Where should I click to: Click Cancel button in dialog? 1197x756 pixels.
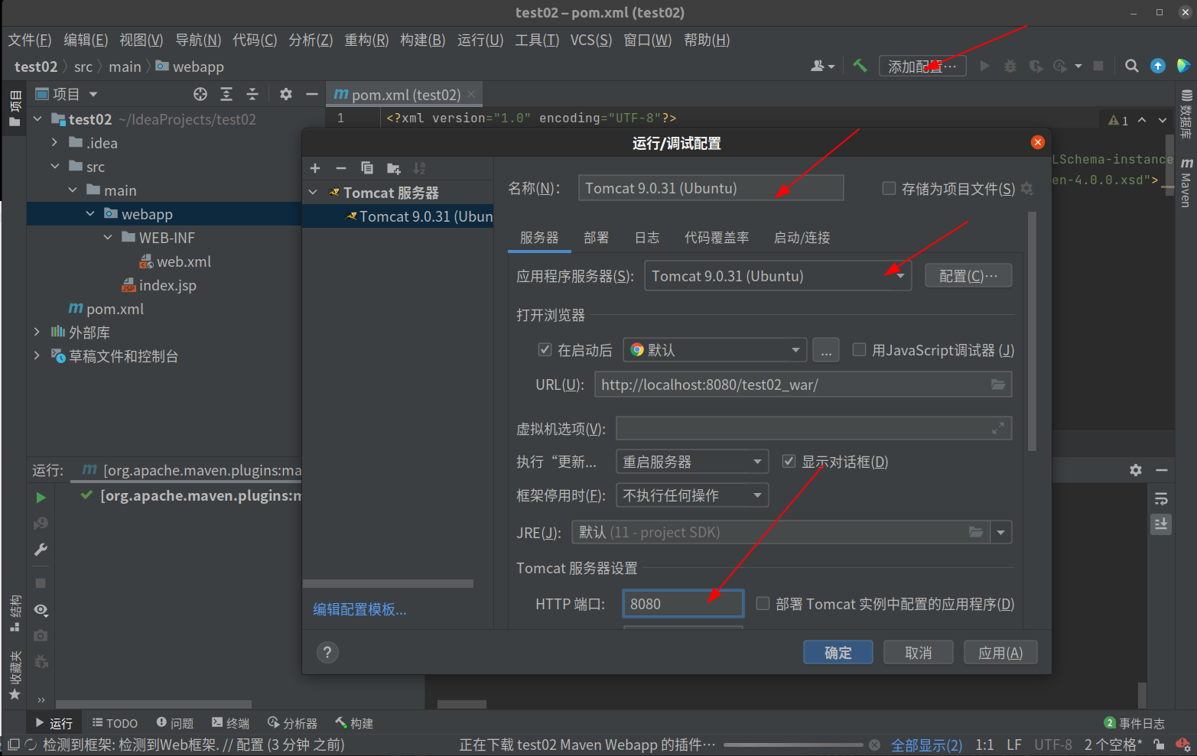[x=919, y=653]
